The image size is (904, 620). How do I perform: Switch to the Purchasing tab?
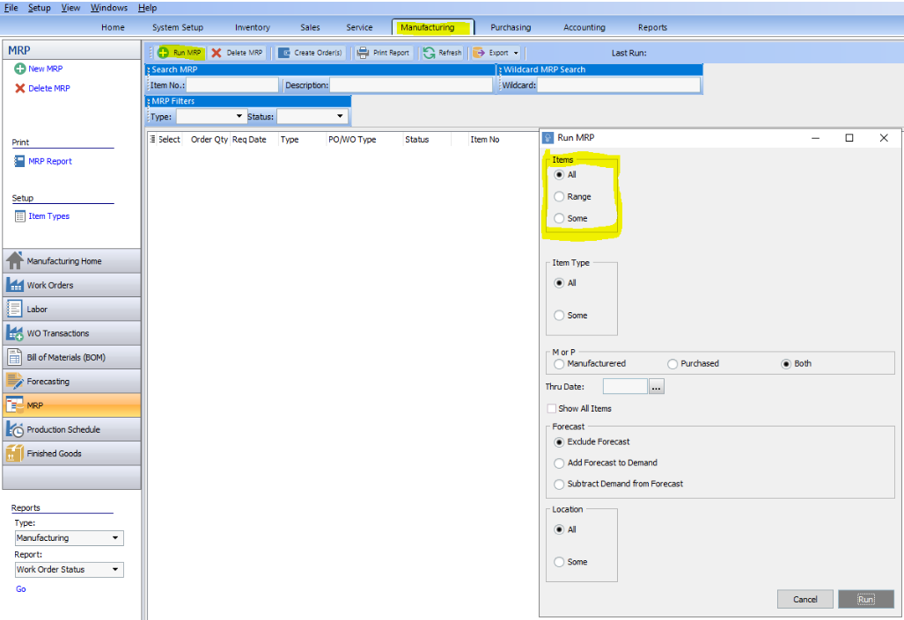click(x=511, y=27)
